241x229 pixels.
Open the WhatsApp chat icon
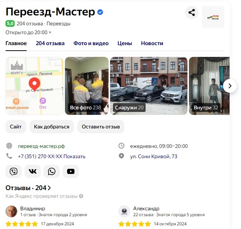click(x=52, y=171)
